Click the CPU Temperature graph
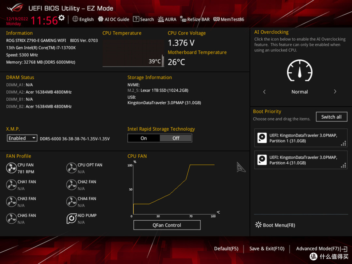Viewport: 352px width, 264px height. tap(133, 53)
